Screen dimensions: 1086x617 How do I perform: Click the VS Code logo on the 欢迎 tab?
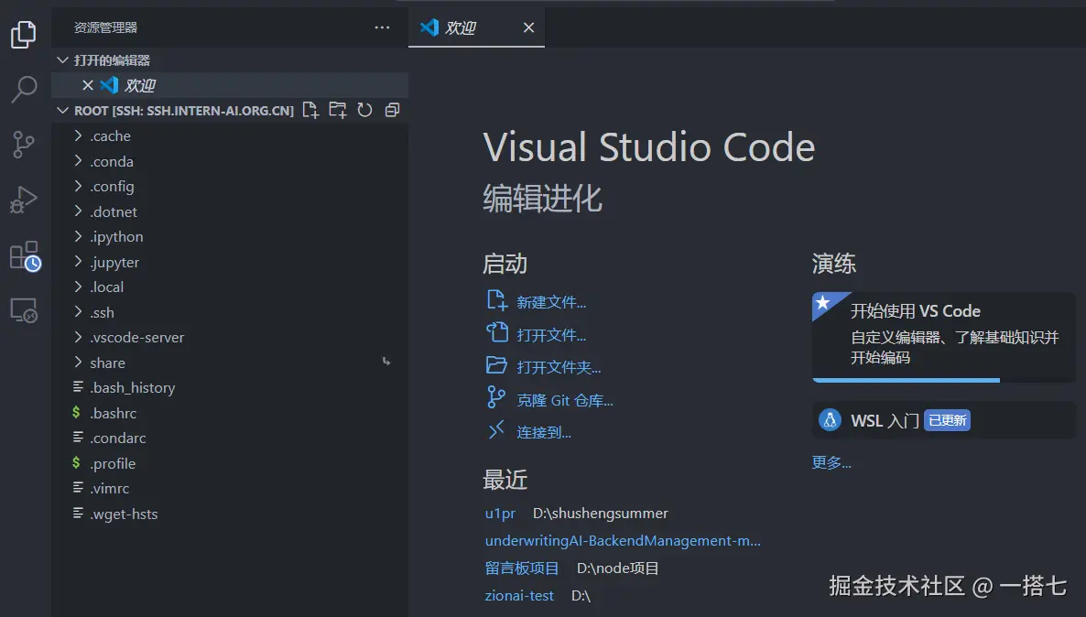point(429,27)
